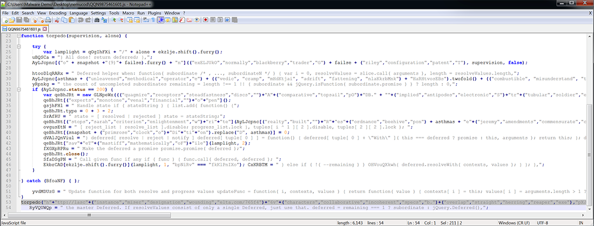594x226 pixels.
Task: Open the Edit menu
Action: click(15, 13)
